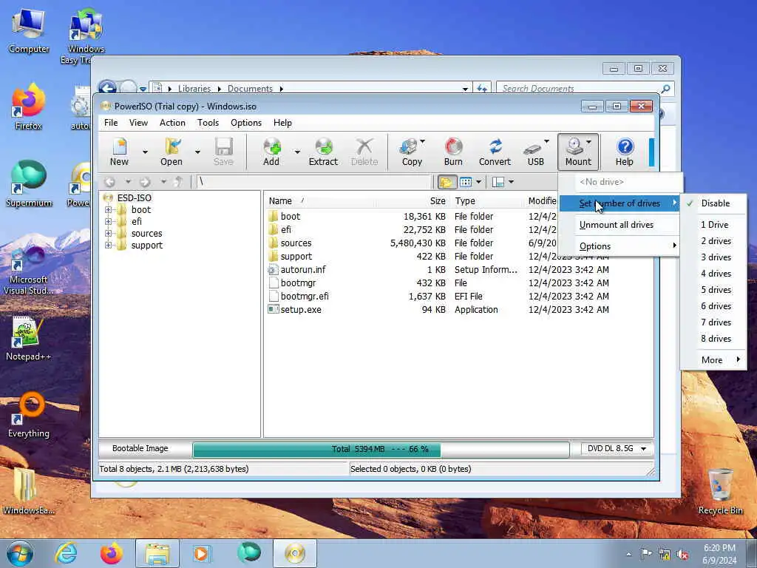Click the New image toolbar icon

pyautogui.click(x=119, y=152)
